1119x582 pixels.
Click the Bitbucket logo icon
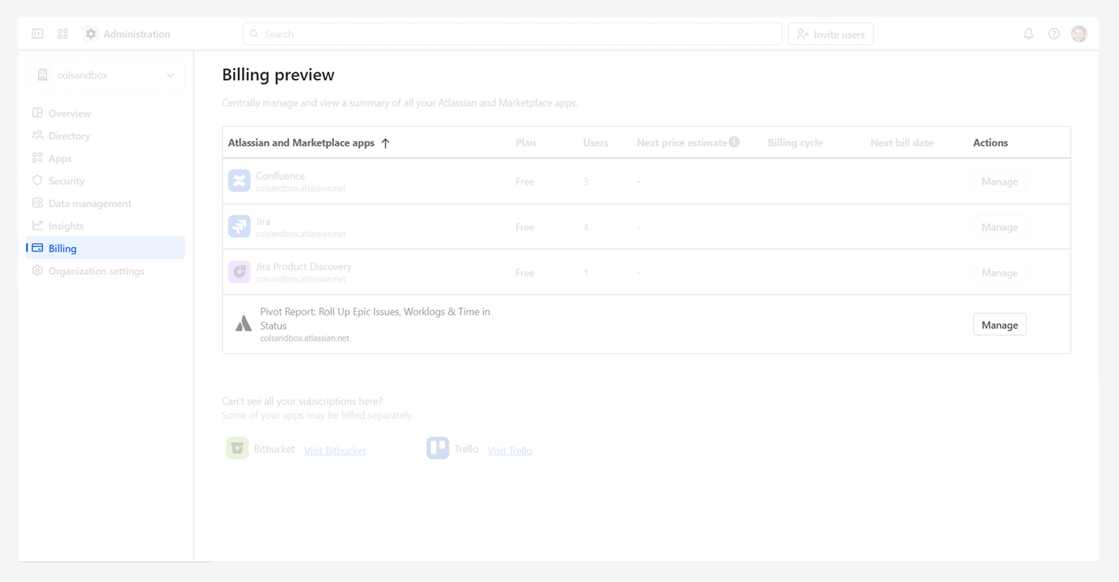[x=237, y=448]
